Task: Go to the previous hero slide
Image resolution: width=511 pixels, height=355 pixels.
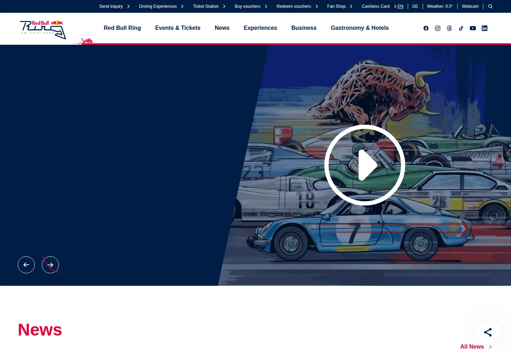Action: pyautogui.click(x=26, y=265)
